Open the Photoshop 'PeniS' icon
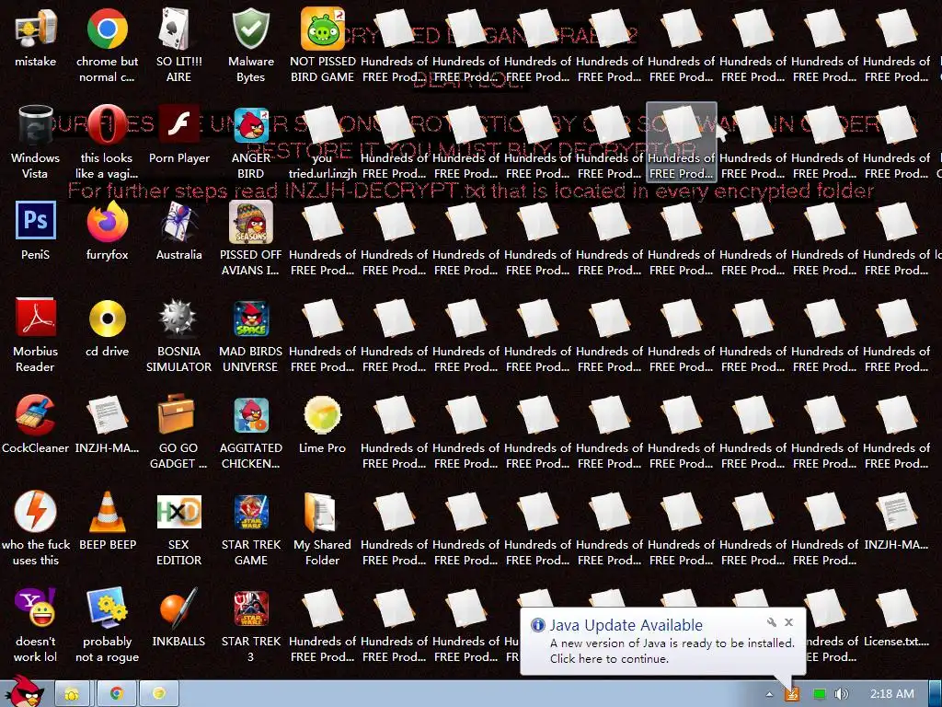 [36, 221]
